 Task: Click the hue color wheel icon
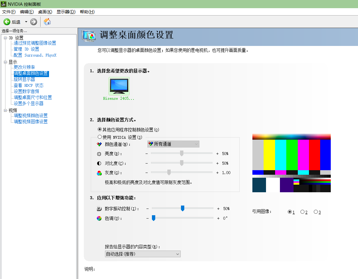(99, 218)
